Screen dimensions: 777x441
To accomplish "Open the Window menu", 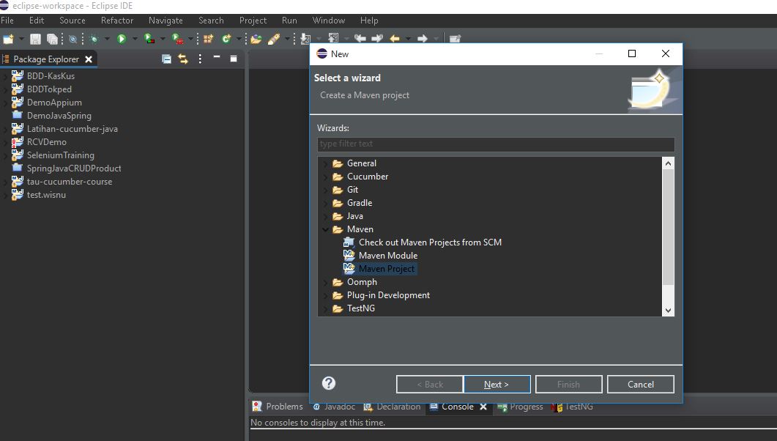I will pos(329,21).
